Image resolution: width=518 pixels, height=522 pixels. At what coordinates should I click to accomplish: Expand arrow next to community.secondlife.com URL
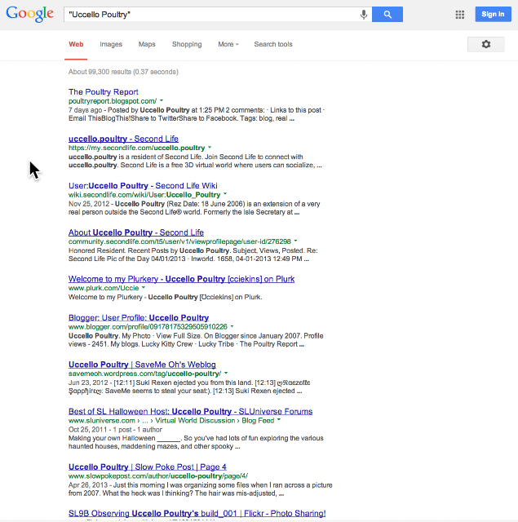point(295,241)
